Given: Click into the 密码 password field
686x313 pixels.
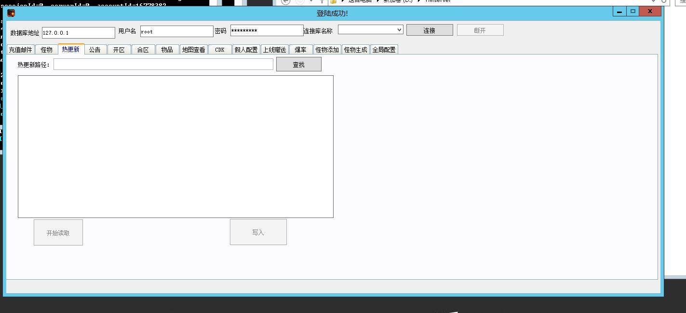Looking at the screenshot, I should coord(267,31).
